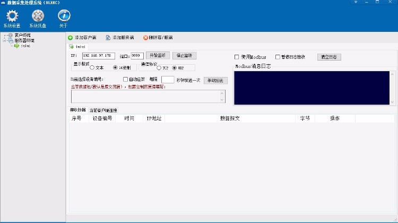Viewport: 398px width, 223px height.
Task: Click the 系统托盘 icon
Action: click(38, 16)
